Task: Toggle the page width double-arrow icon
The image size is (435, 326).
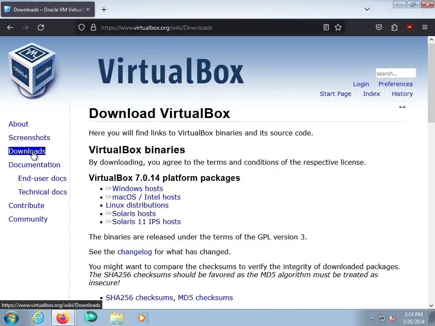Action: click(x=402, y=107)
